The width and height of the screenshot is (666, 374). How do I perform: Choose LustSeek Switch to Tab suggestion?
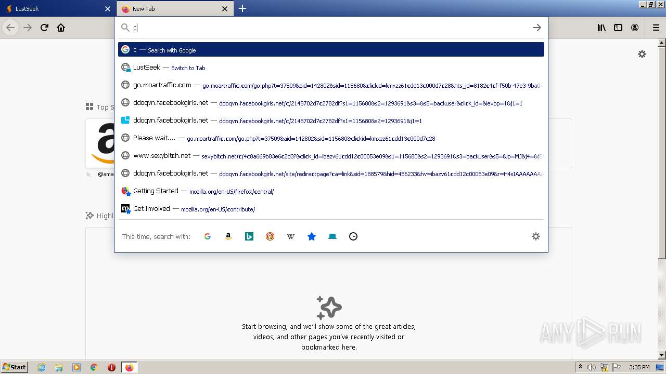point(331,68)
